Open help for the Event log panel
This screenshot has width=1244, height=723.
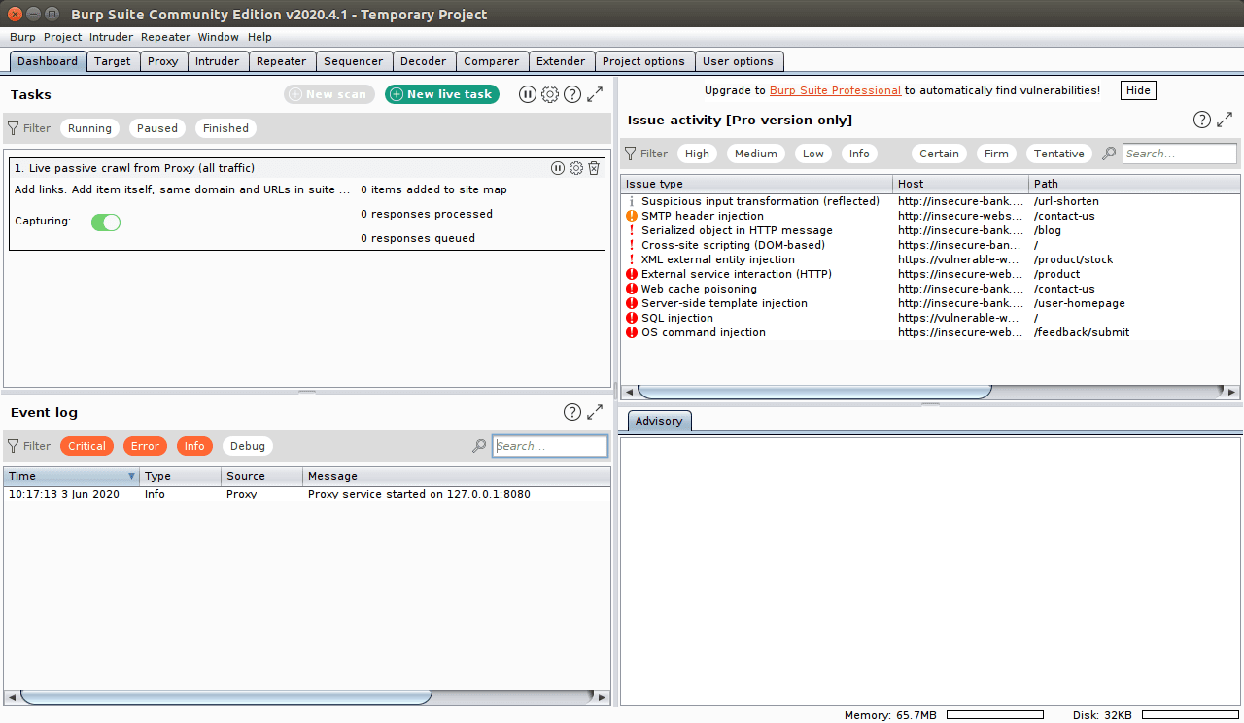[572, 412]
